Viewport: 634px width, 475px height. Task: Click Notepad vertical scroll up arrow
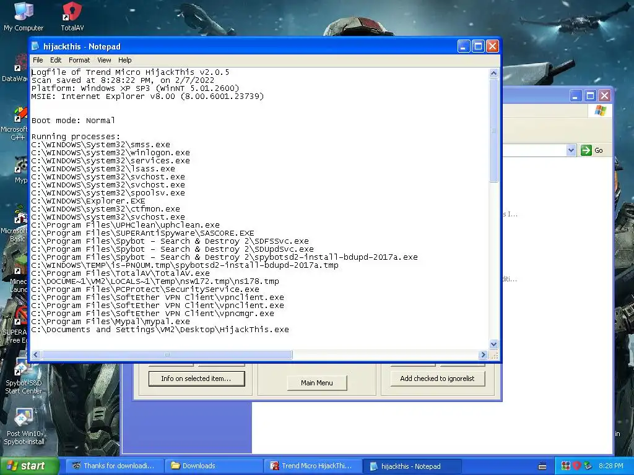[x=493, y=73]
